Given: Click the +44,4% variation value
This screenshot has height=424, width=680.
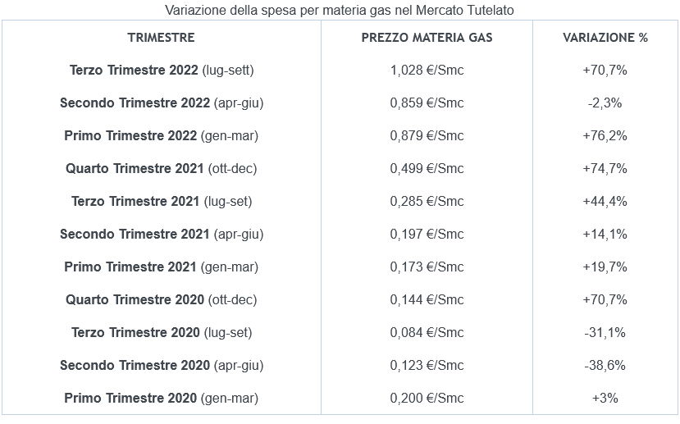Looking at the screenshot, I should point(605,202).
